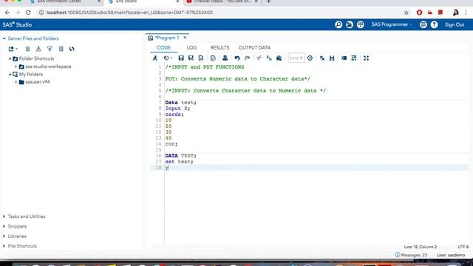Screen dimensions: 473x266
Task: Run the SAS program (running man icon)
Action: click(x=155, y=58)
